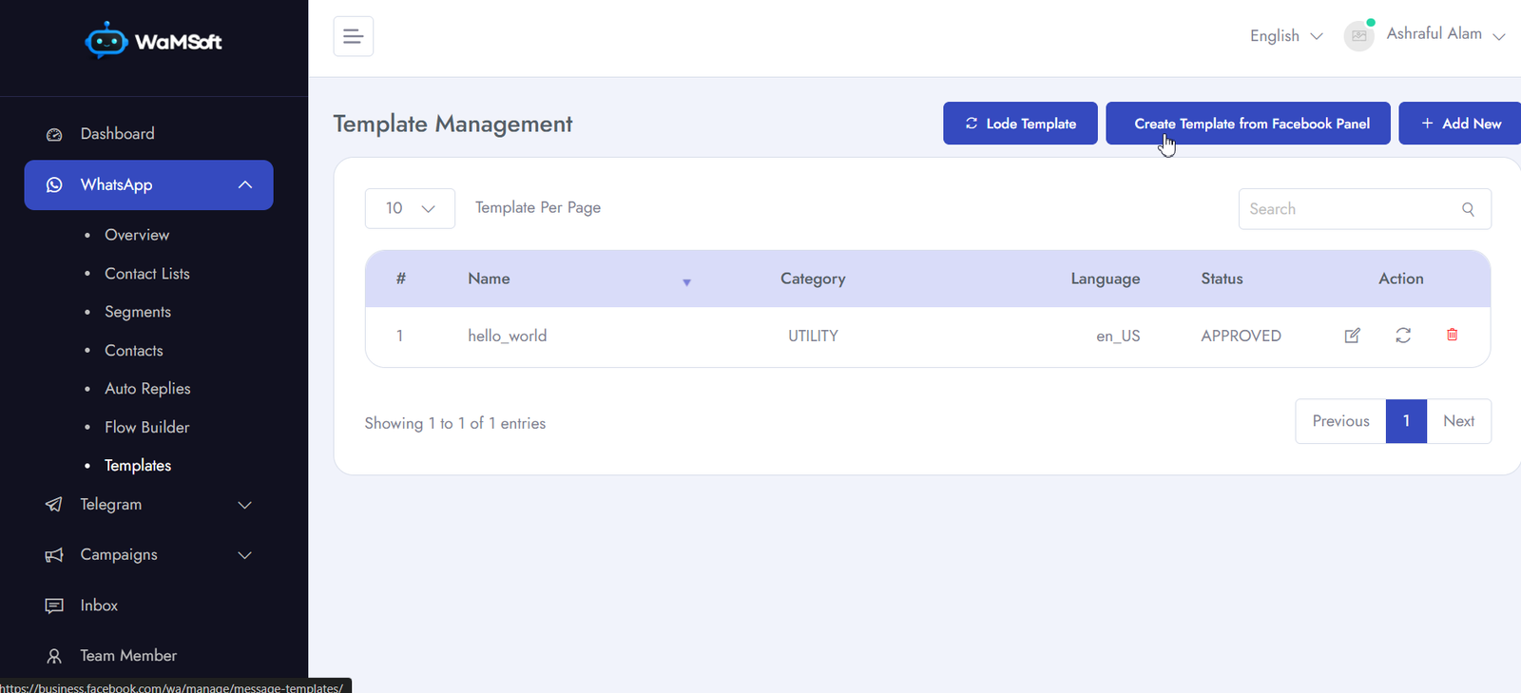The image size is (1521, 693).
Task: Go to Previous page
Action: pos(1340,421)
